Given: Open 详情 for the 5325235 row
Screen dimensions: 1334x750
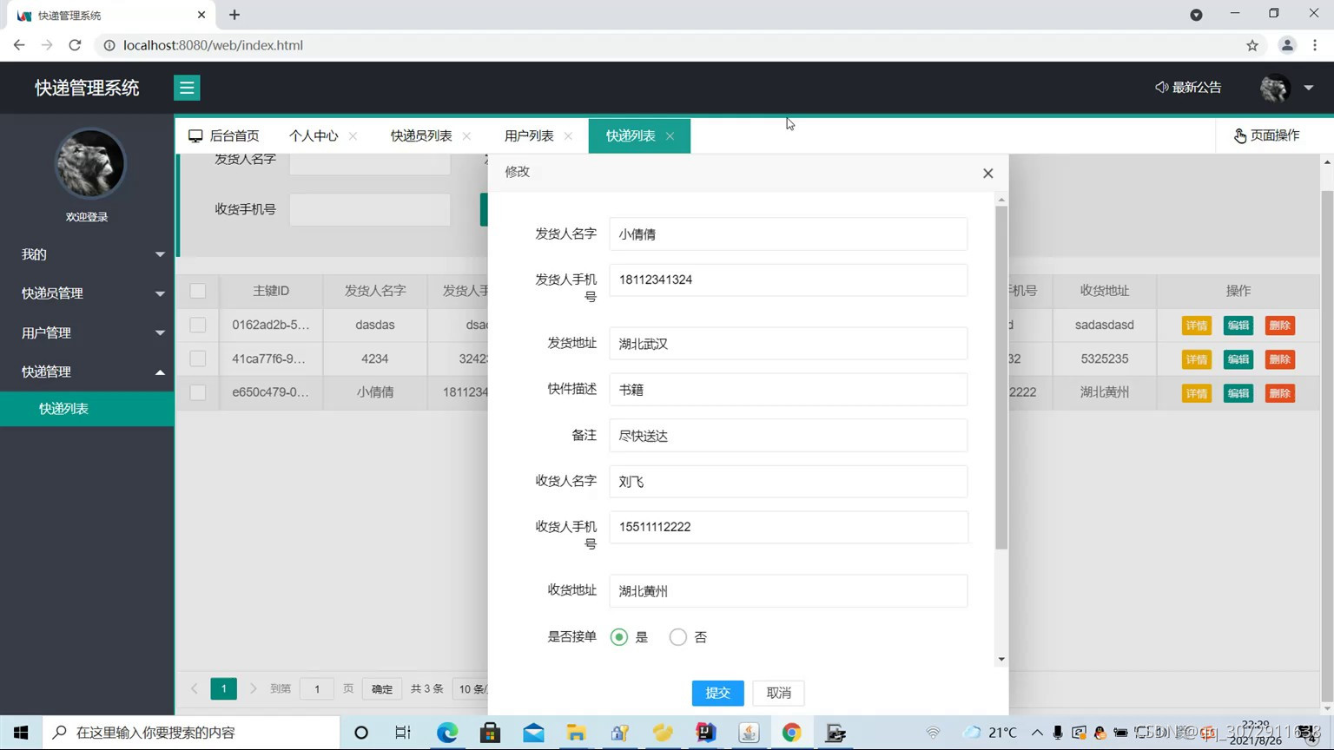Looking at the screenshot, I should pos(1197,359).
